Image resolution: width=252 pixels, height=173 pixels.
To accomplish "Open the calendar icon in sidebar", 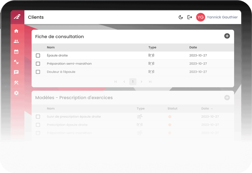I will point(16,52).
